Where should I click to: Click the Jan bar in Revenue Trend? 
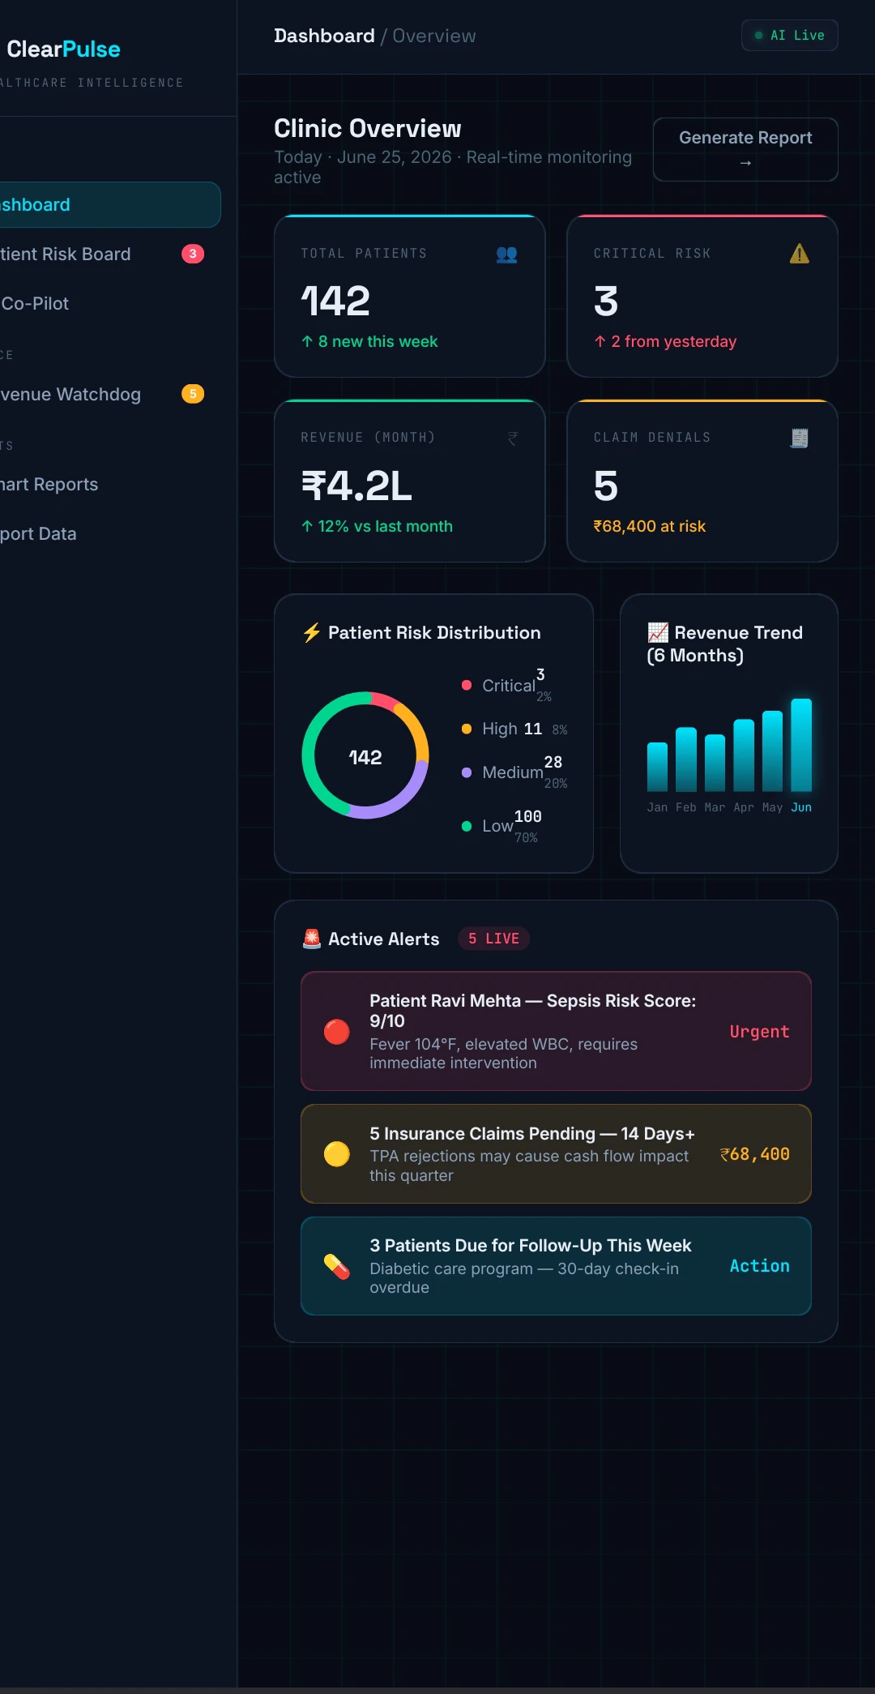pos(658,767)
